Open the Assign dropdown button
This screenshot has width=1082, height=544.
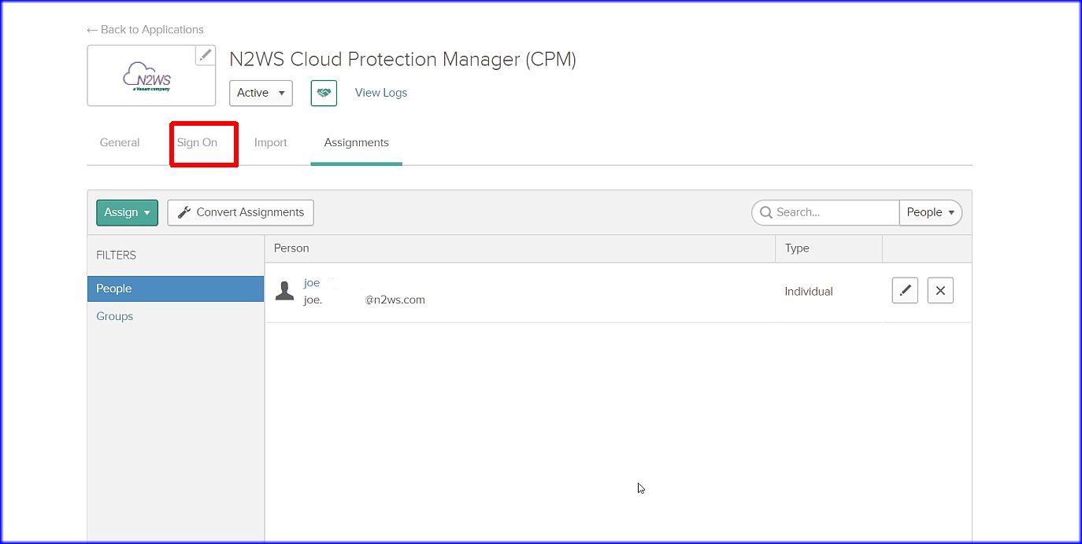pos(127,212)
